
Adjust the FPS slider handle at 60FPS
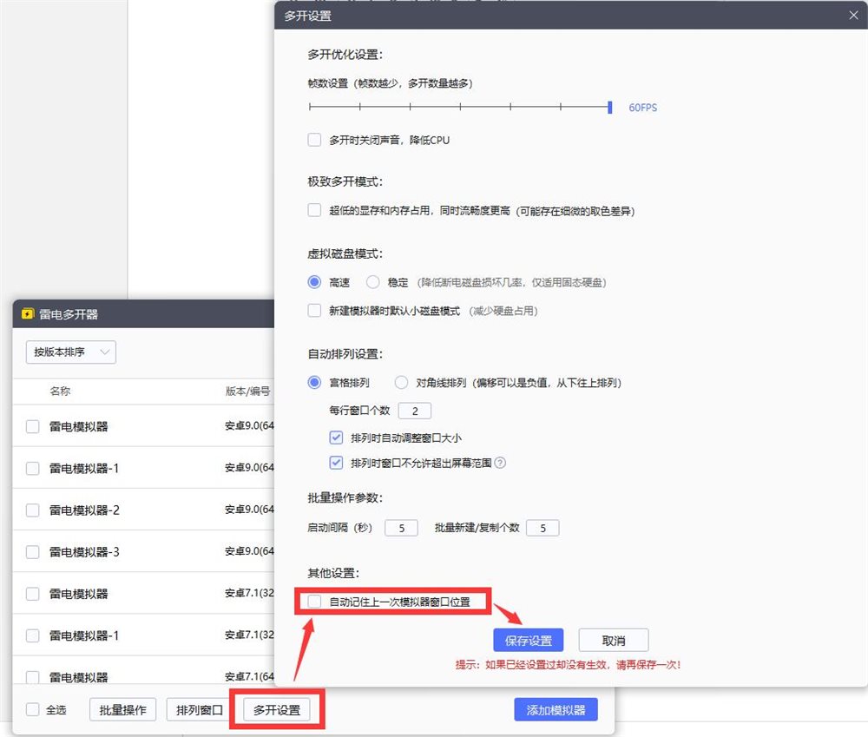coord(609,107)
